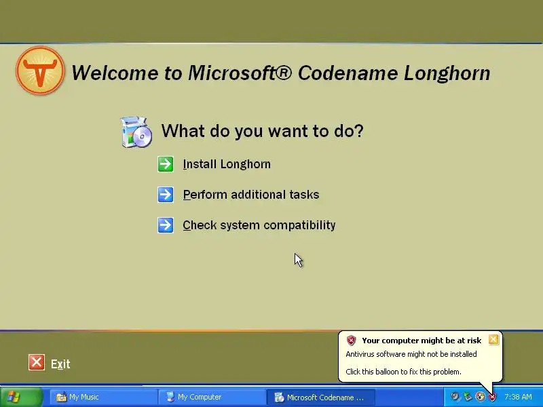Click the red X Exit icon
This screenshot has width=543, height=407.
37,363
